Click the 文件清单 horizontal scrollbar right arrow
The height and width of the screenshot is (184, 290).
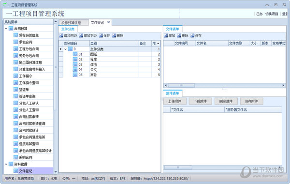(283, 85)
